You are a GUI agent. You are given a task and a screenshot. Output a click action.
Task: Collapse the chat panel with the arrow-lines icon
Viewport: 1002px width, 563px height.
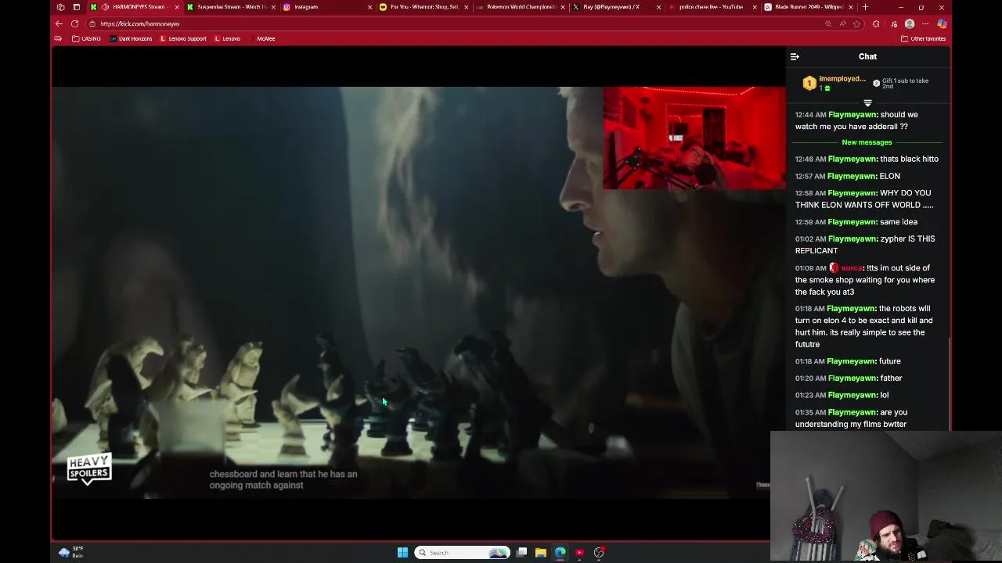tap(795, 56)
